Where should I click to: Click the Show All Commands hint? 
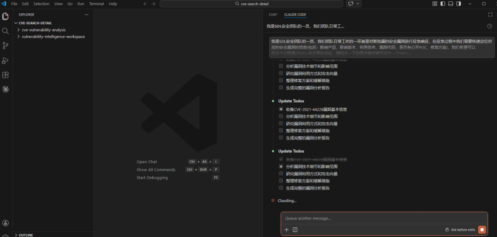pyautogui.click(x=156, y=169)
